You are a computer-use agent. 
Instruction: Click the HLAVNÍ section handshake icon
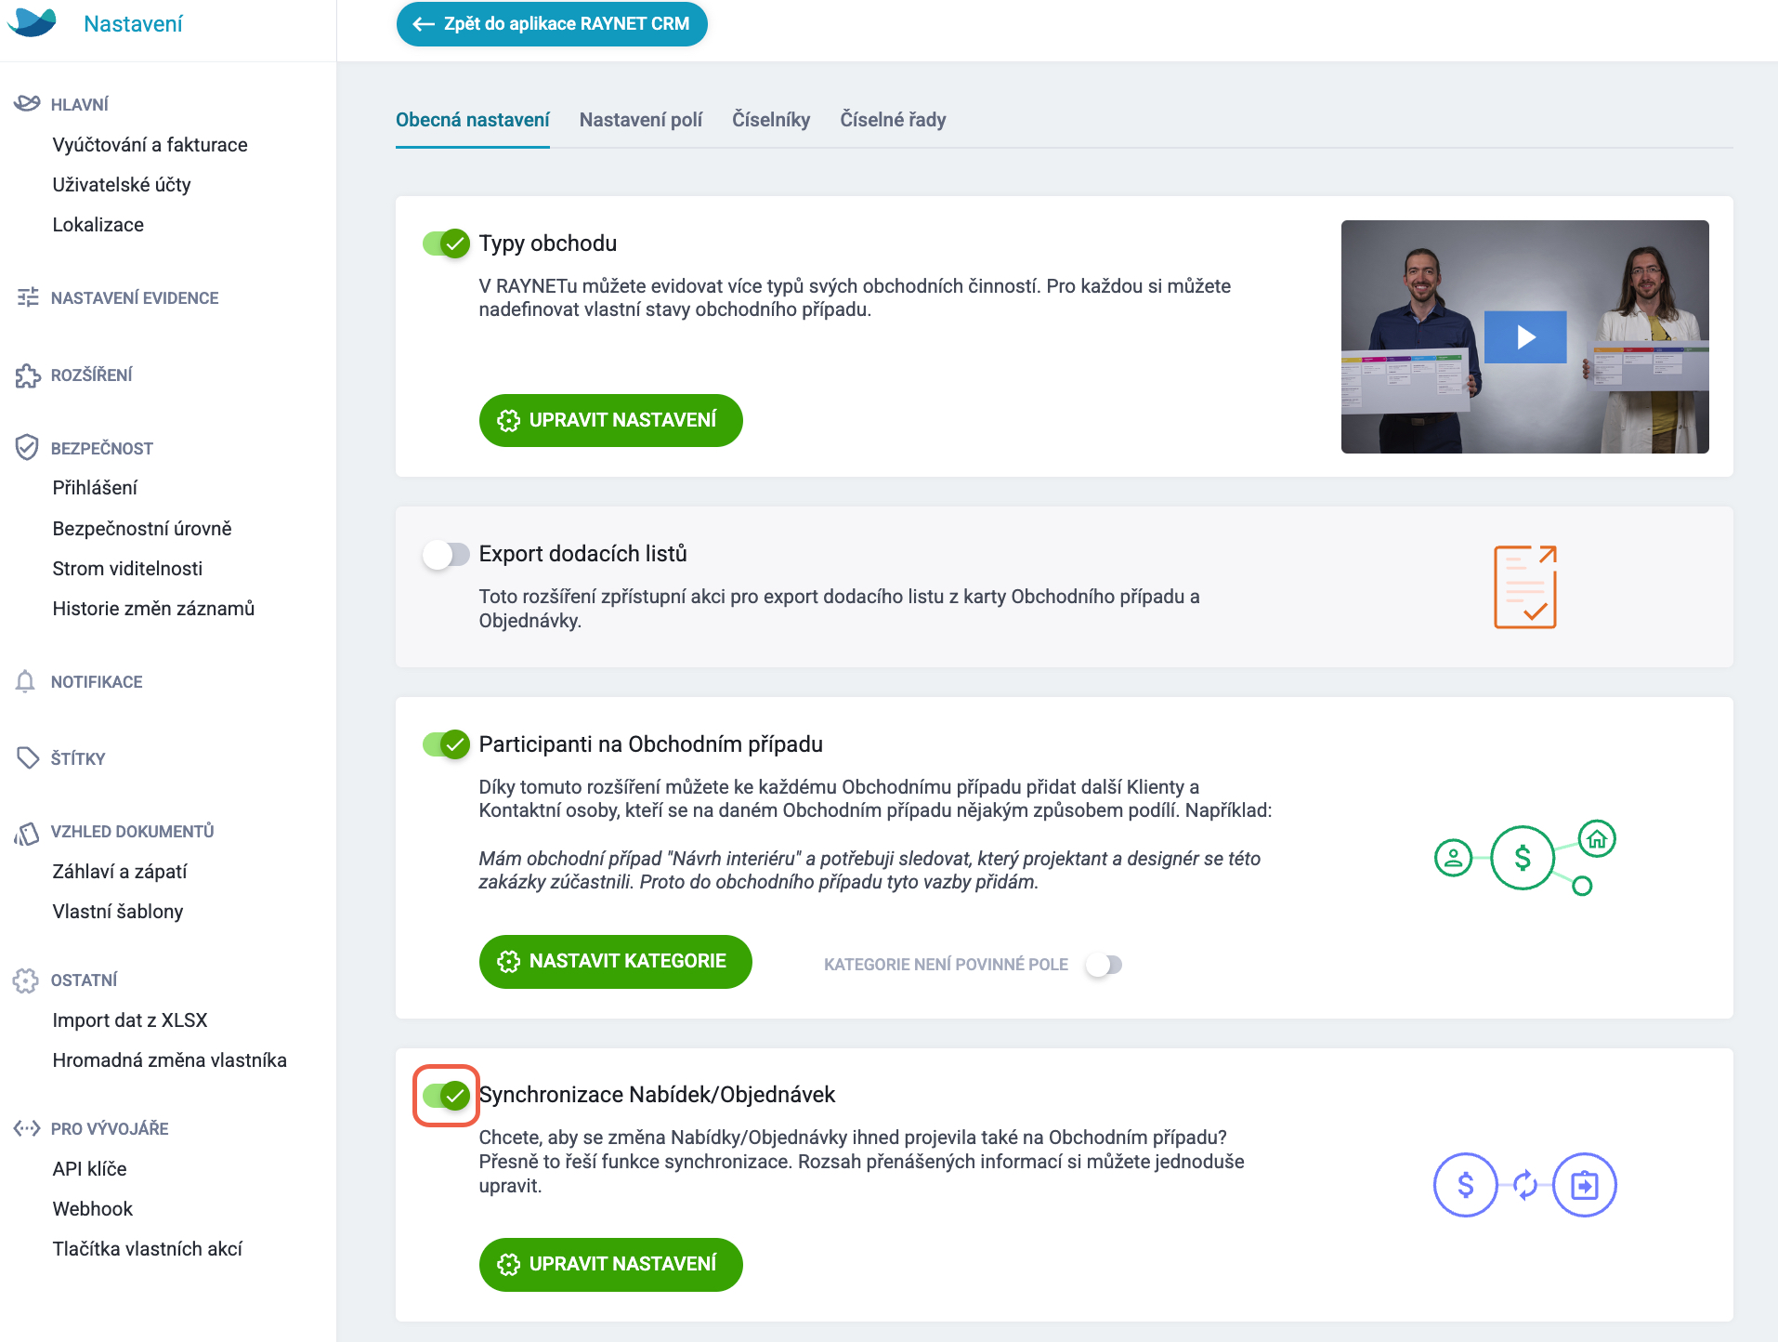click(x=27, y=103)
